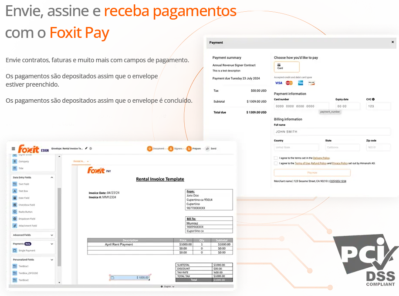Click the fields panel scrollbar thumb
This screenshot has height=296, width=399.
click(x=59, y=227)
